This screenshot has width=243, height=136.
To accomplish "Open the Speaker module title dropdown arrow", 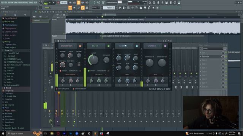I will (x=159, y=46).
